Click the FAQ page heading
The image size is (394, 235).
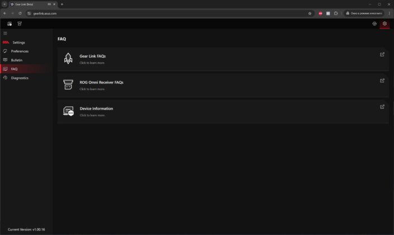[62, 39]
